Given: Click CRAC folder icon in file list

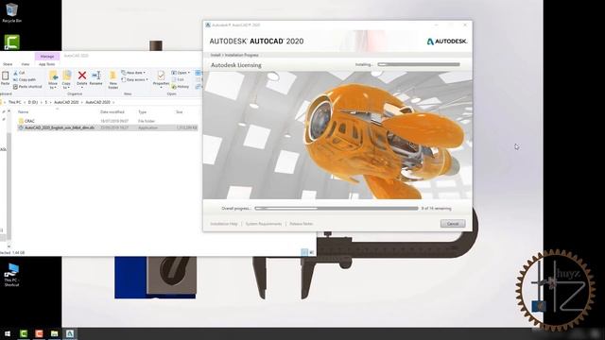Looking at the screenshot, I should [x=21, y=121].
